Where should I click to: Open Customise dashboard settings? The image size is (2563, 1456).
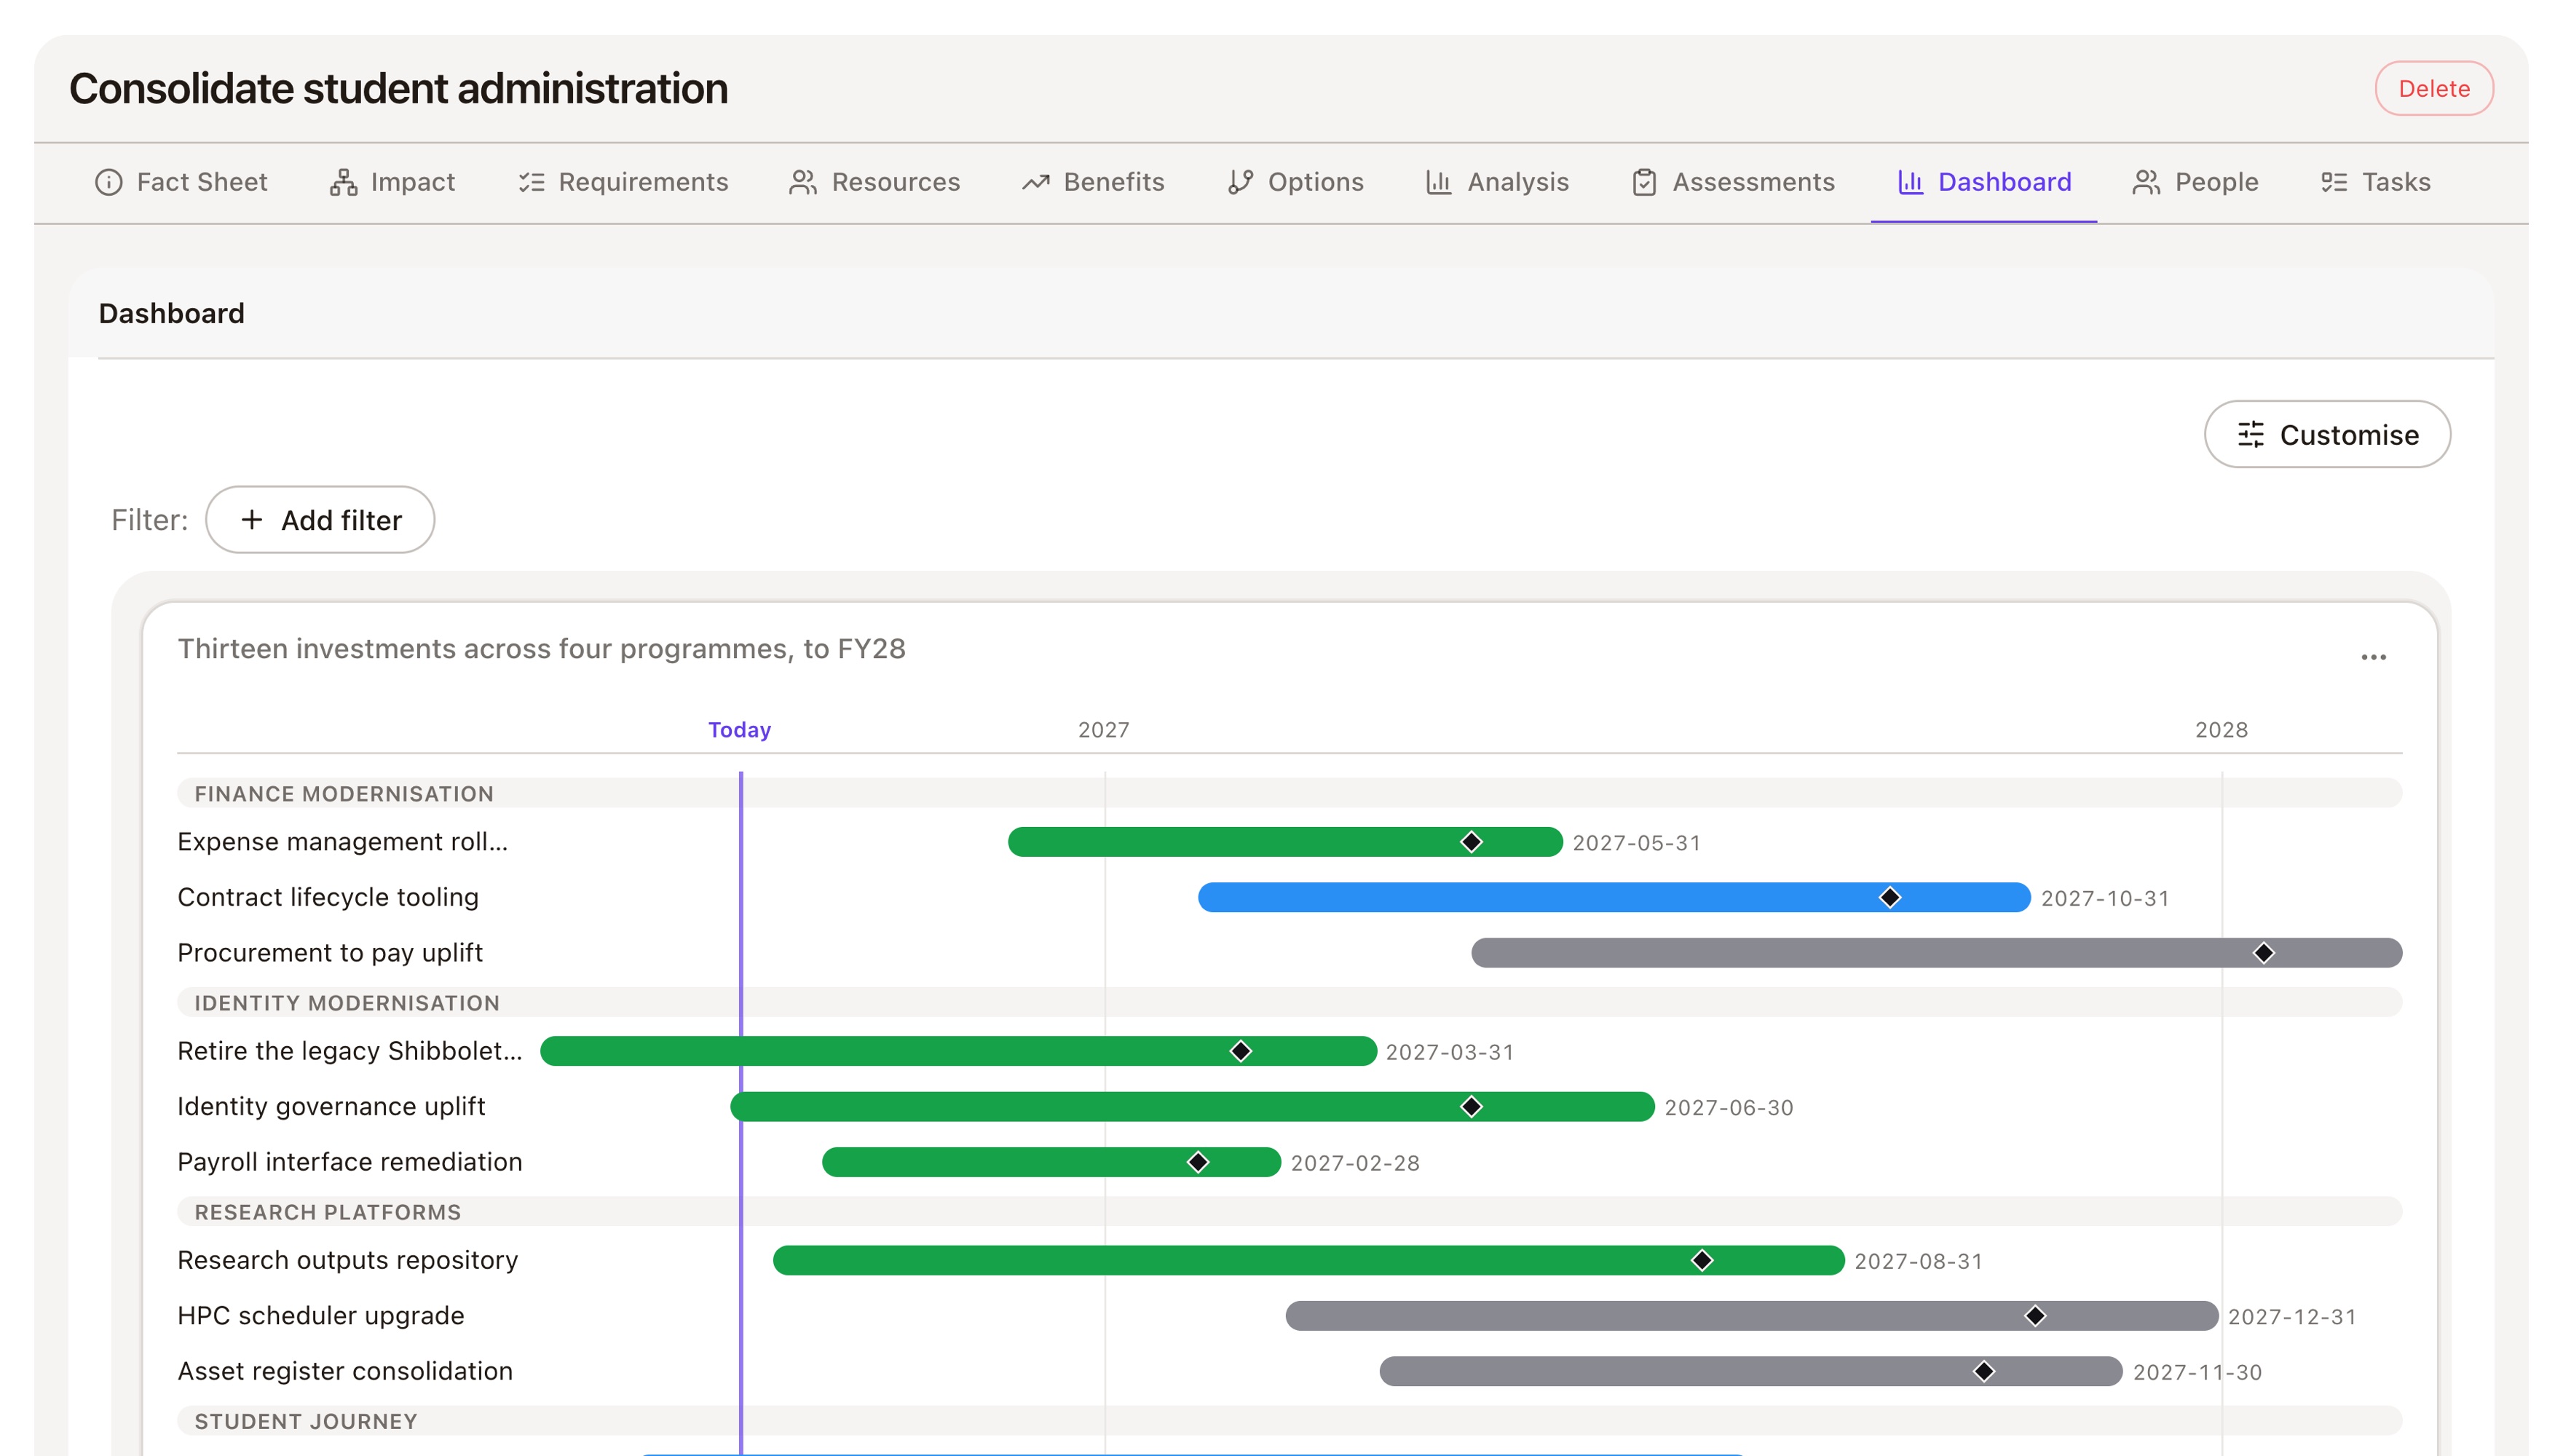click(2326, 434)
